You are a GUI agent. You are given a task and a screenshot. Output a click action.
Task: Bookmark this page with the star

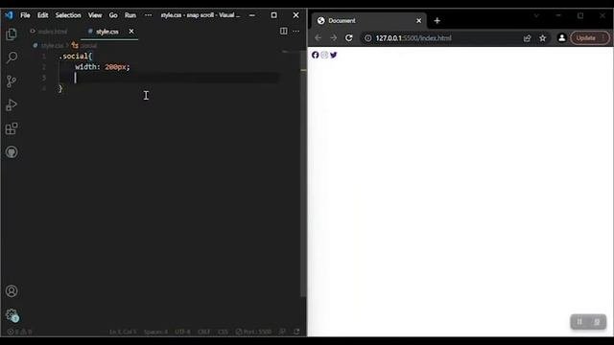pyautogui.click(x=542, y=38)
